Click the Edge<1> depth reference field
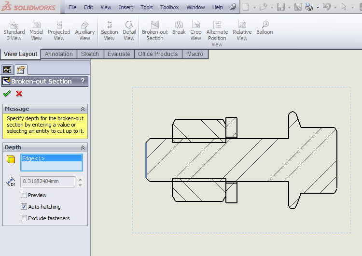This screenshot has width=362, height=256. pos(52,162)
